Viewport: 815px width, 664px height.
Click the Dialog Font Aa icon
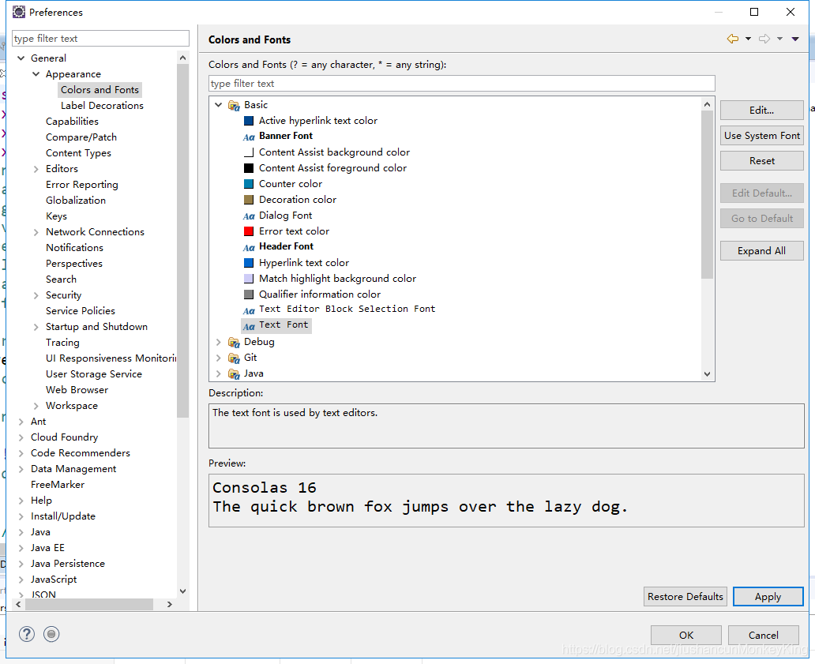[x=249, y=216]
